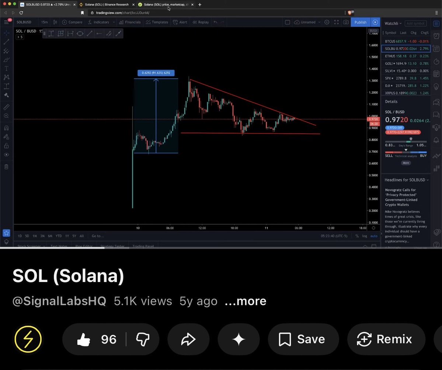Like the SOL (Solana) video
Image resolution: width=442 pixels, height=370 pixels.
(96, 339)
